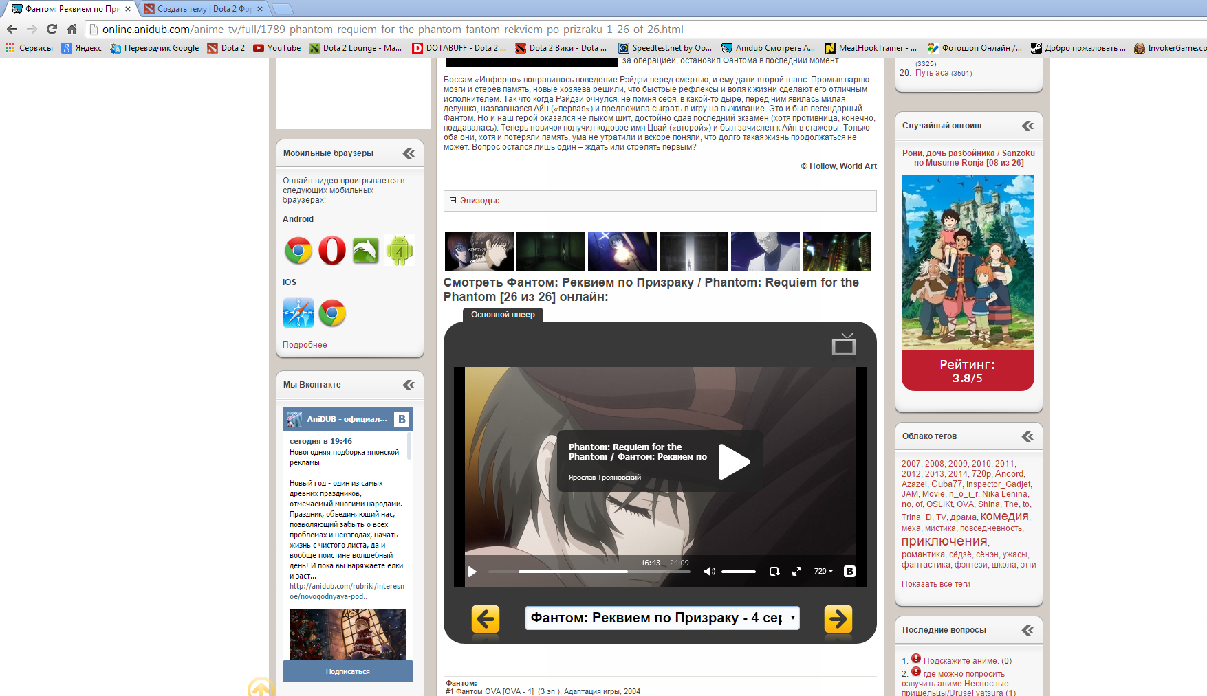Image resolution: width=1207 pixels, height=696 pixels.
Task: Open the Подробнее link
Action: coord(305,345)
